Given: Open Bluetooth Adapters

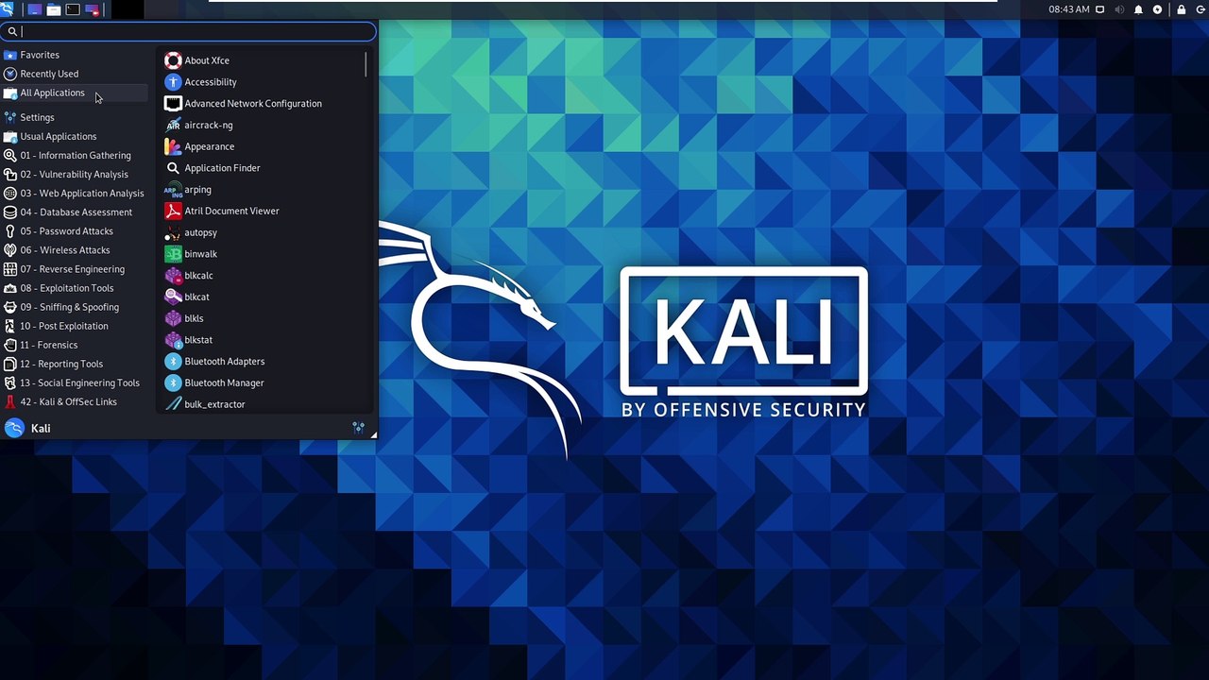Looking at the screenshot, I should click(261, 362).
